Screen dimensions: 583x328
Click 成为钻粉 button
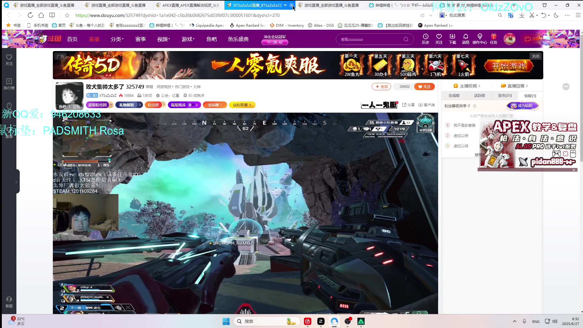click(522, 106)
